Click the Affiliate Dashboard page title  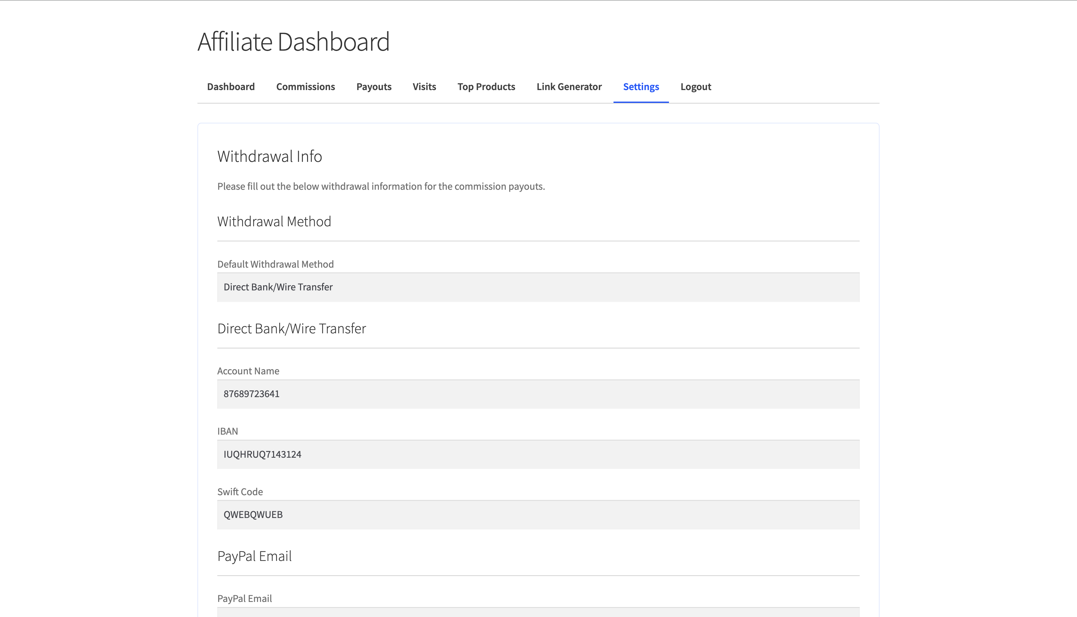[293, 42]
